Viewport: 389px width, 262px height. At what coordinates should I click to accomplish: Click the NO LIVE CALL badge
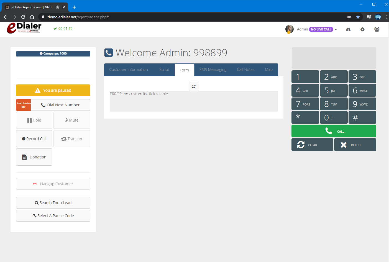coord(321,29)
